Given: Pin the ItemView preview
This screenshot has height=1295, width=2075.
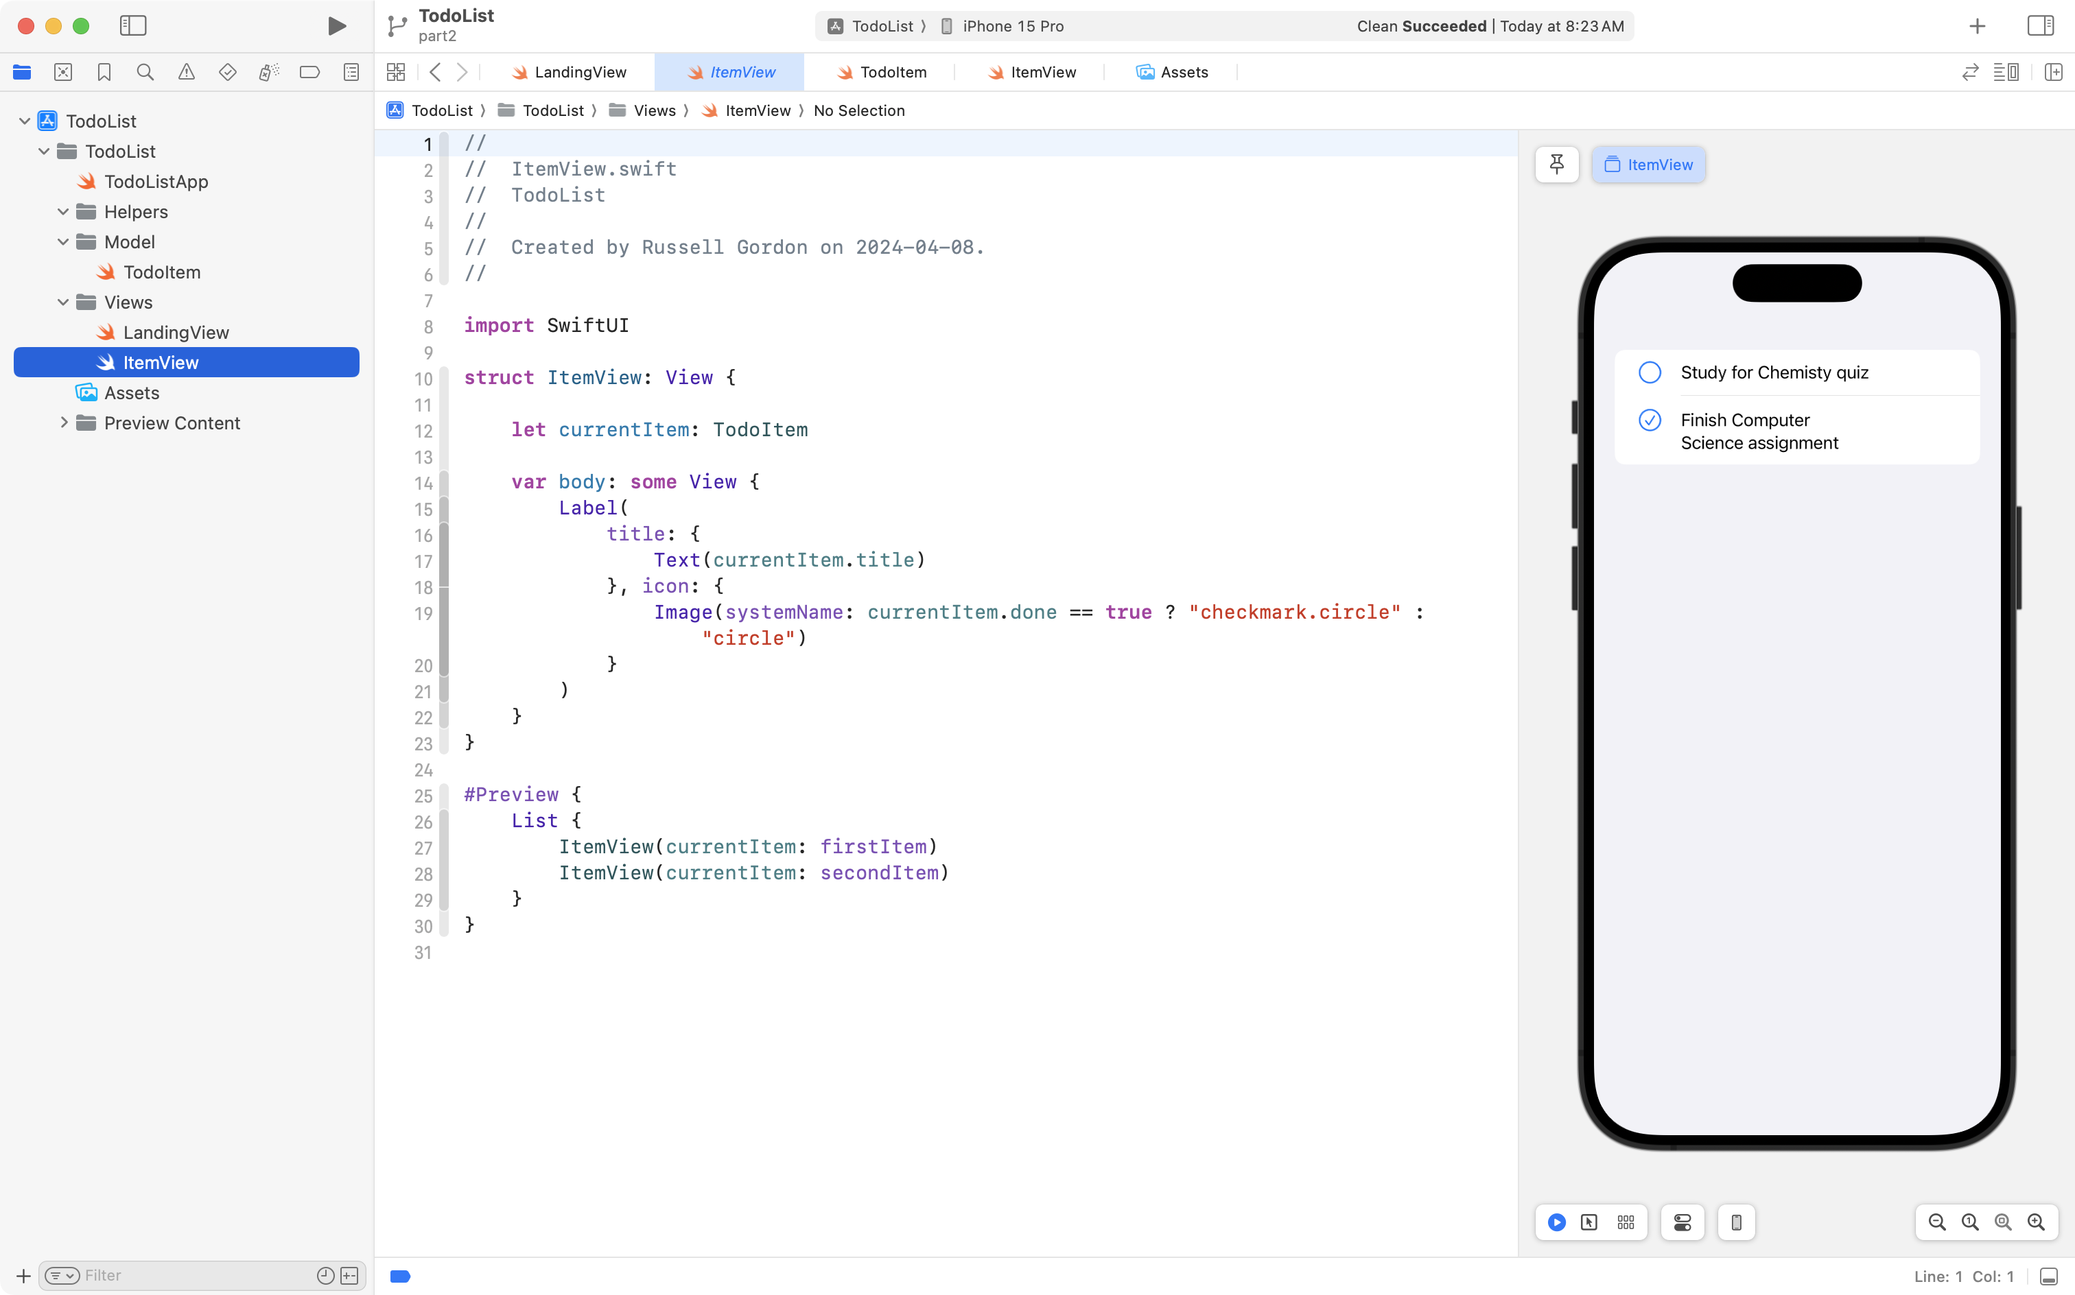Looking at the screenshot, I should click(1557, 165).
